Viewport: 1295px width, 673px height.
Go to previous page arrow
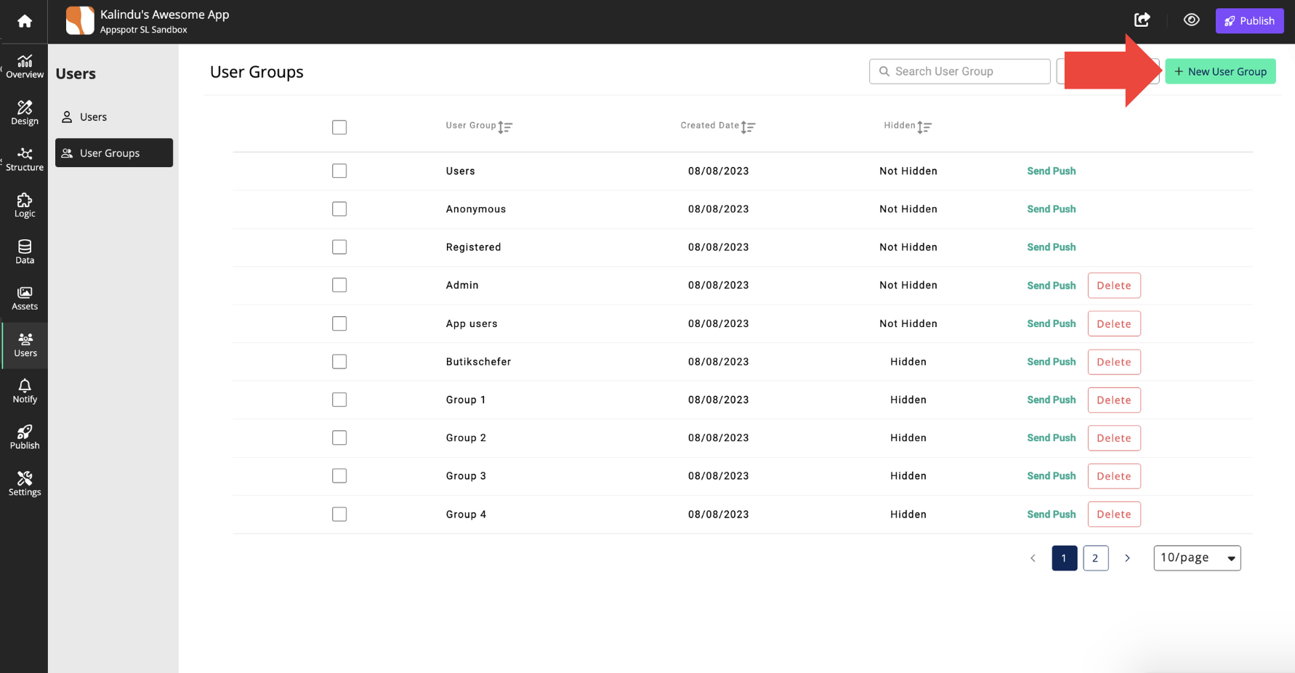coord(1033,558)
